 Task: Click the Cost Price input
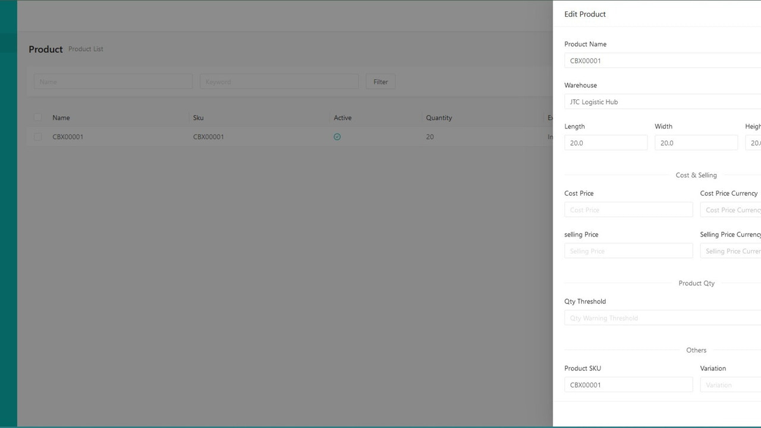[x=628, y=209]
